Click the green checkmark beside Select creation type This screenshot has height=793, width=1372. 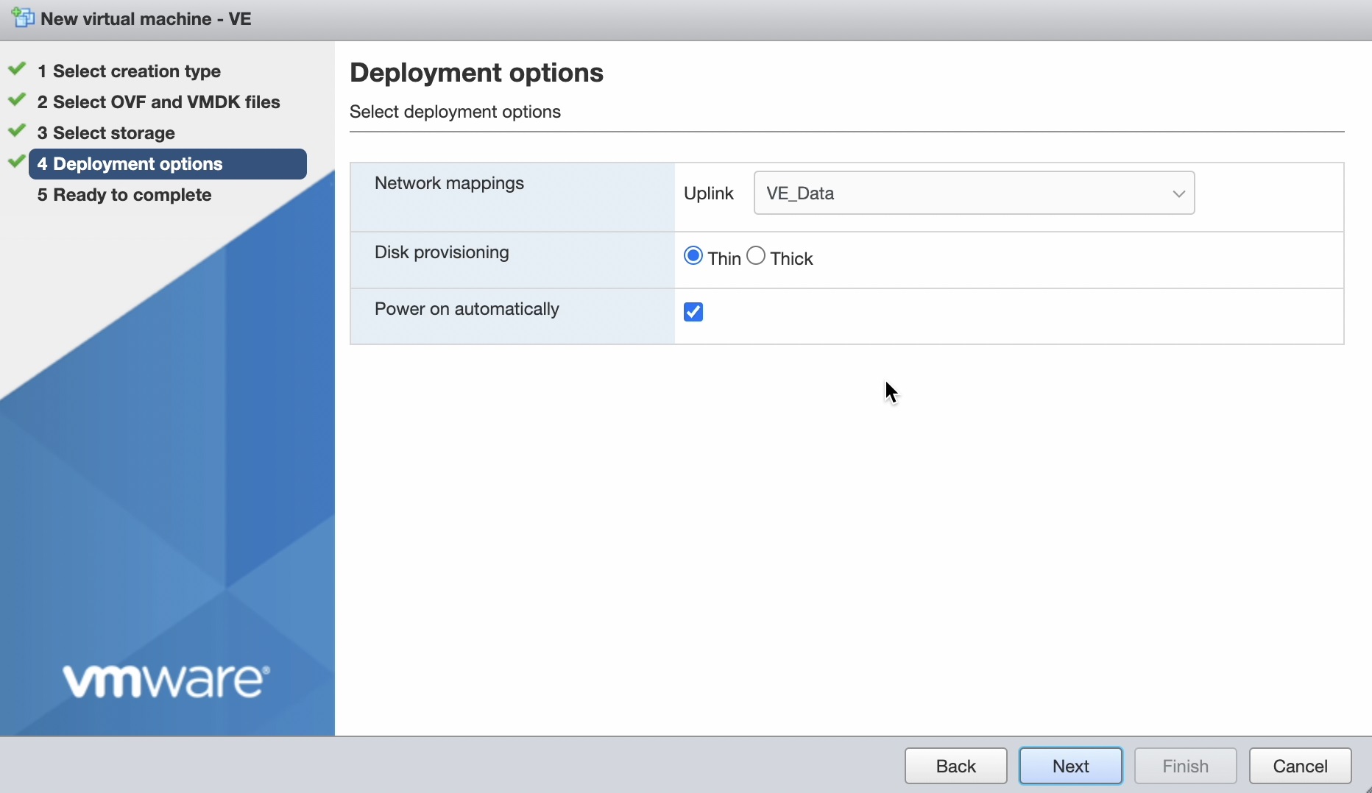pyautogui.click(x=17, y=70)
